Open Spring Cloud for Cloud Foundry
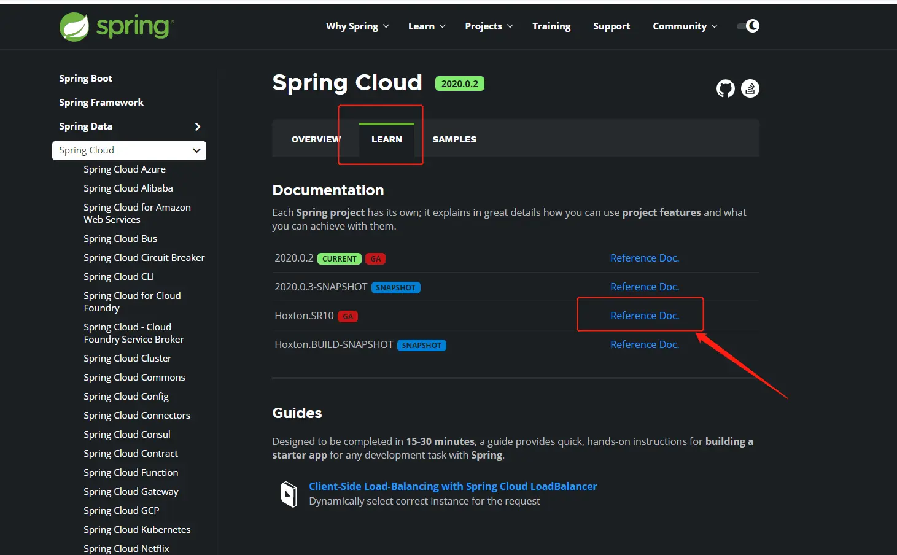 (x=132, y=302)
